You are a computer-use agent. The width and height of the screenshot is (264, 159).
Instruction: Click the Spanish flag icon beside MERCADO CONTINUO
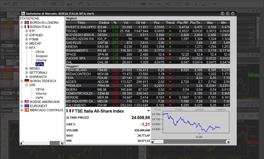tap(27, 110)
